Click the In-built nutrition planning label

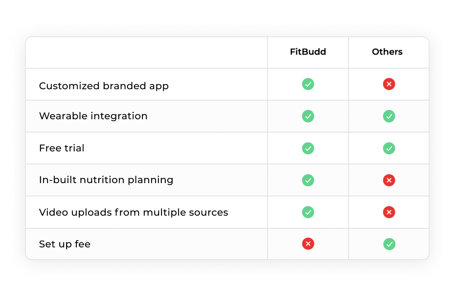106,180
